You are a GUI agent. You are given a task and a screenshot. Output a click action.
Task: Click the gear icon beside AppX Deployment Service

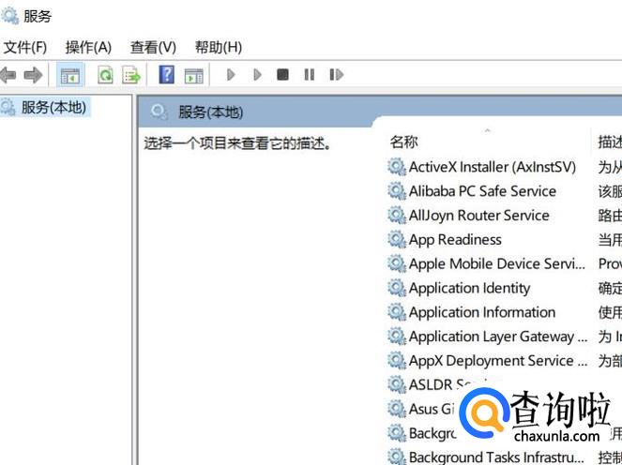tap(397, 360)
